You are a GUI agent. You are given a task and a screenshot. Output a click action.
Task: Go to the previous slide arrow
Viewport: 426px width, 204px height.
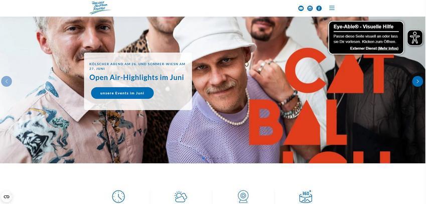pos(7,81)
